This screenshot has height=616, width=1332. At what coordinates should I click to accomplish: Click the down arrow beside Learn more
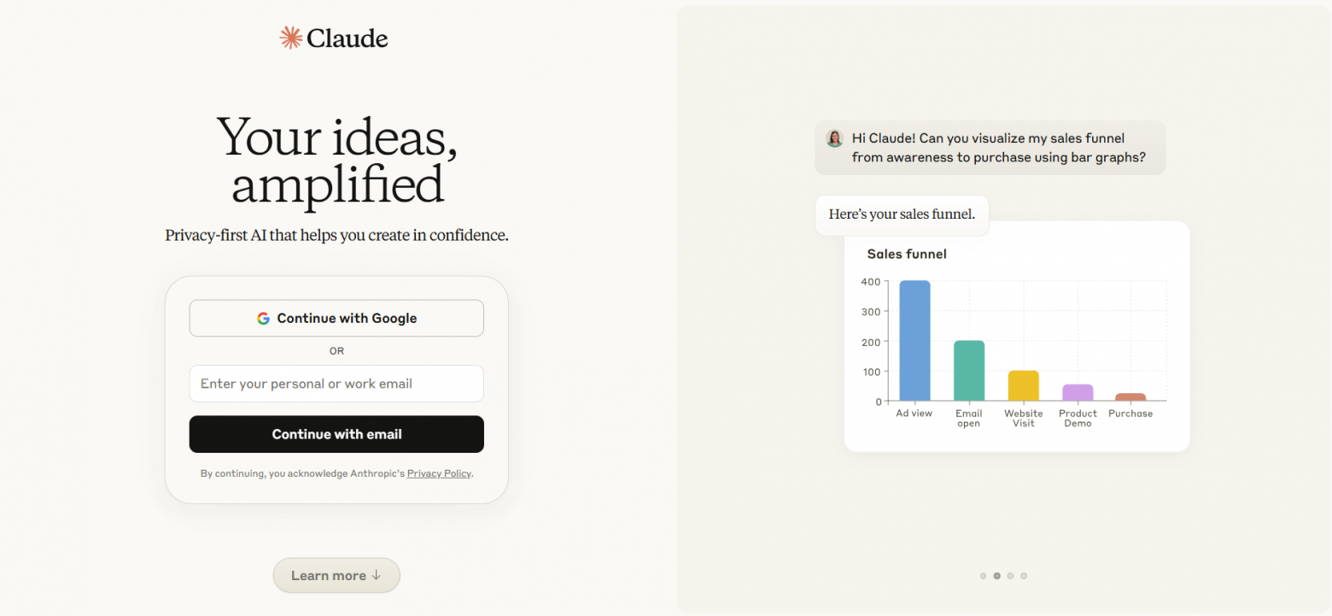(377, 575)
